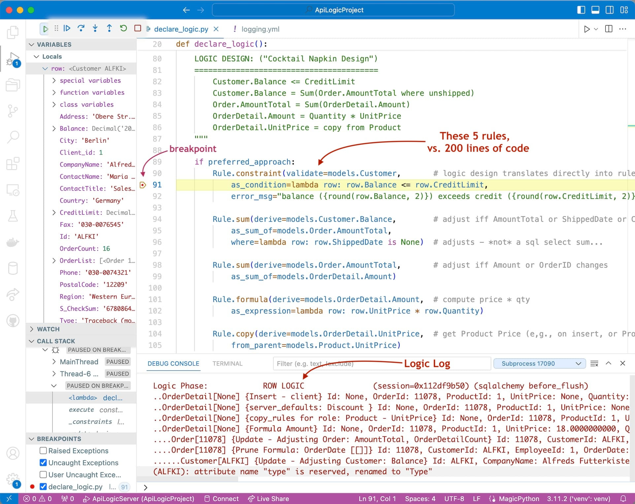
Task: Enable User Uncaught Exceptions checkbox
Action: pyautogui.click(x=43, y=475)
